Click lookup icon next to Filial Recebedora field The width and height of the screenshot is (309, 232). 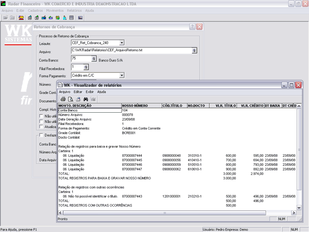pos(86,67)
